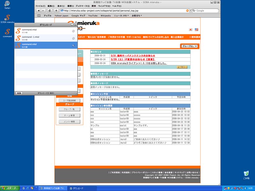Open ファイル(F) menu
The image size is (255, 191).
point(40,6)
